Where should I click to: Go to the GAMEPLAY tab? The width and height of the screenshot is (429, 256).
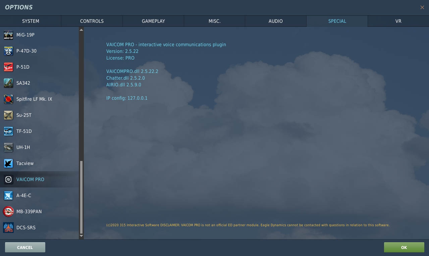[x=153, y=21]
